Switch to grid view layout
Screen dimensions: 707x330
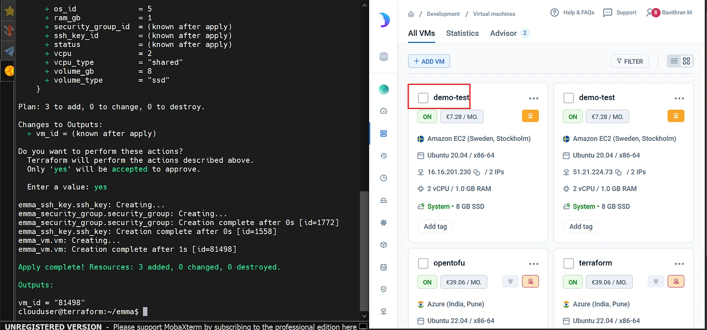click(x=686, y=61)
